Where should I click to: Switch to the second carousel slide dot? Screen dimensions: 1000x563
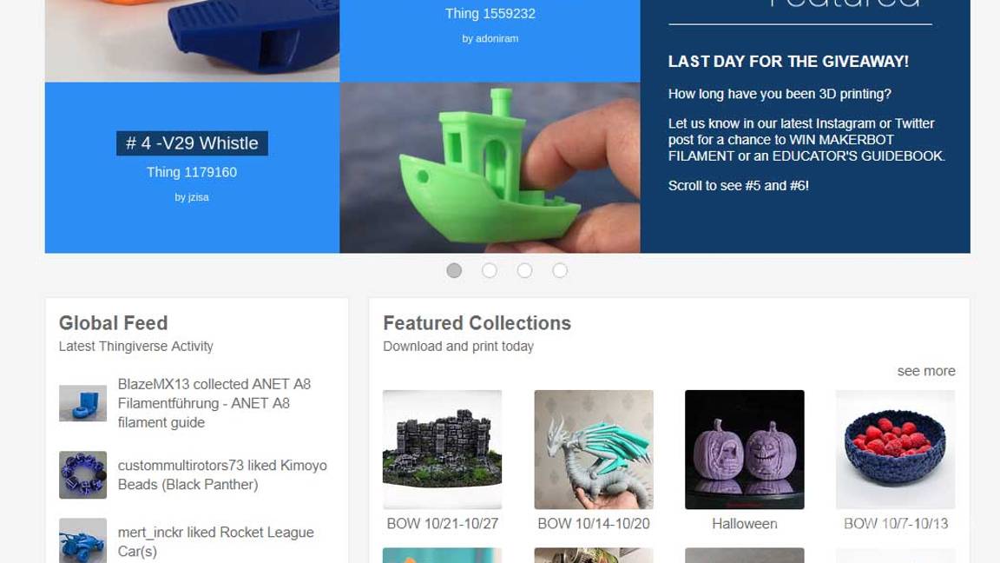point(490,271)
